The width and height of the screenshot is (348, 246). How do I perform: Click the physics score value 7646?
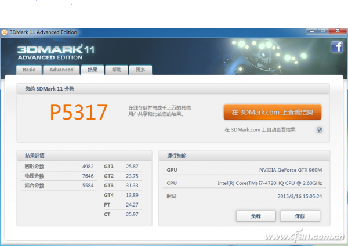(88, 176)
